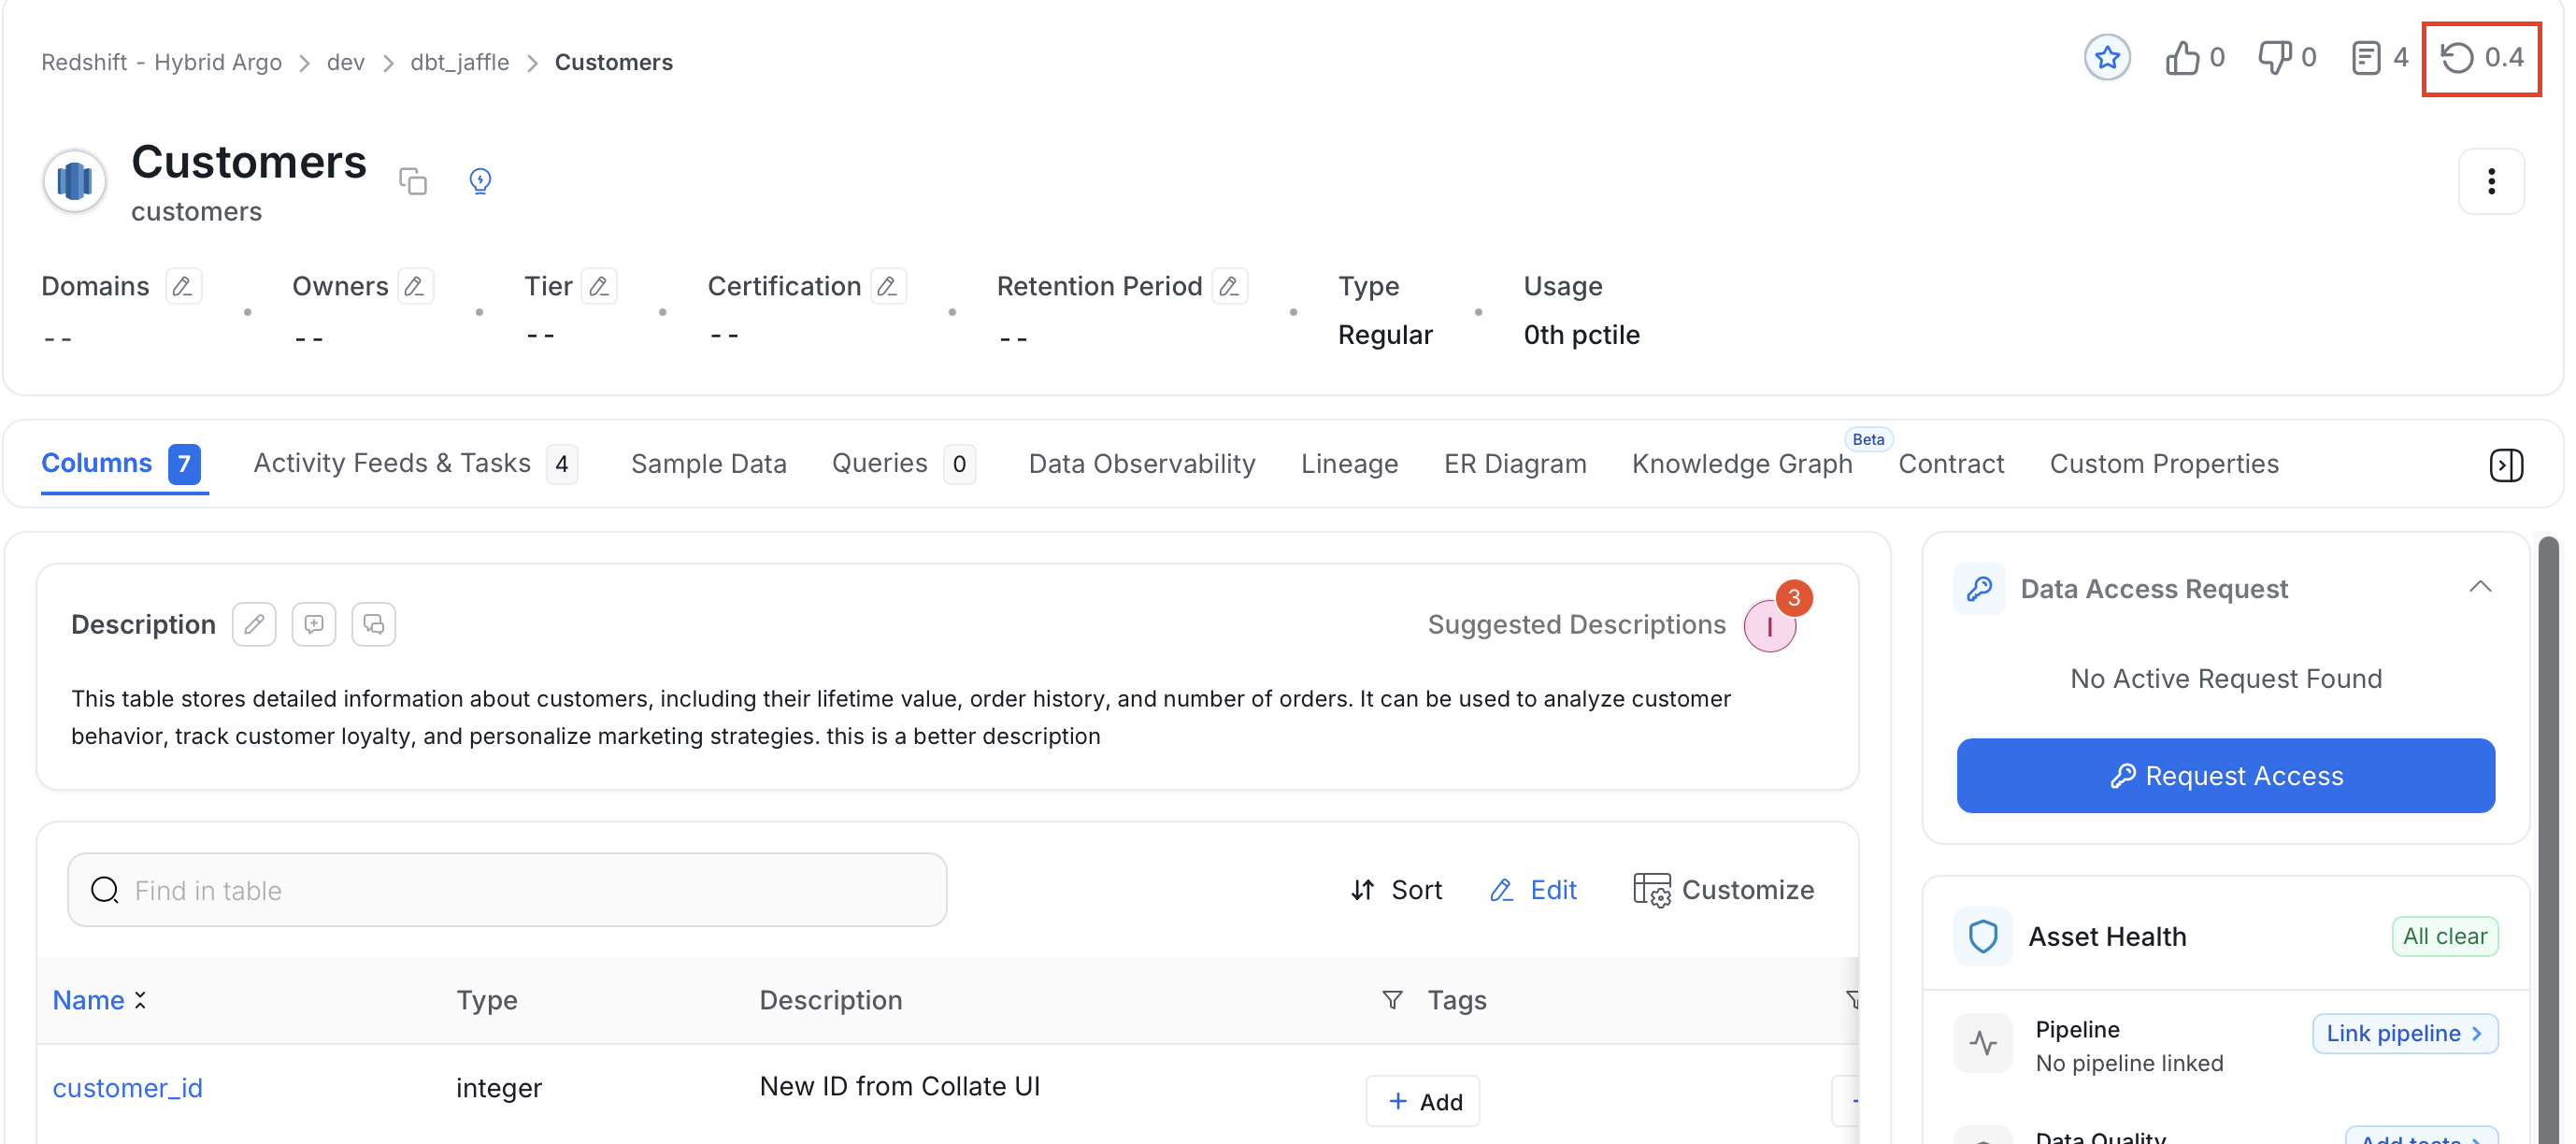Click the follow star icon
2576x1144 pixels.
[x=2107, y=58]
